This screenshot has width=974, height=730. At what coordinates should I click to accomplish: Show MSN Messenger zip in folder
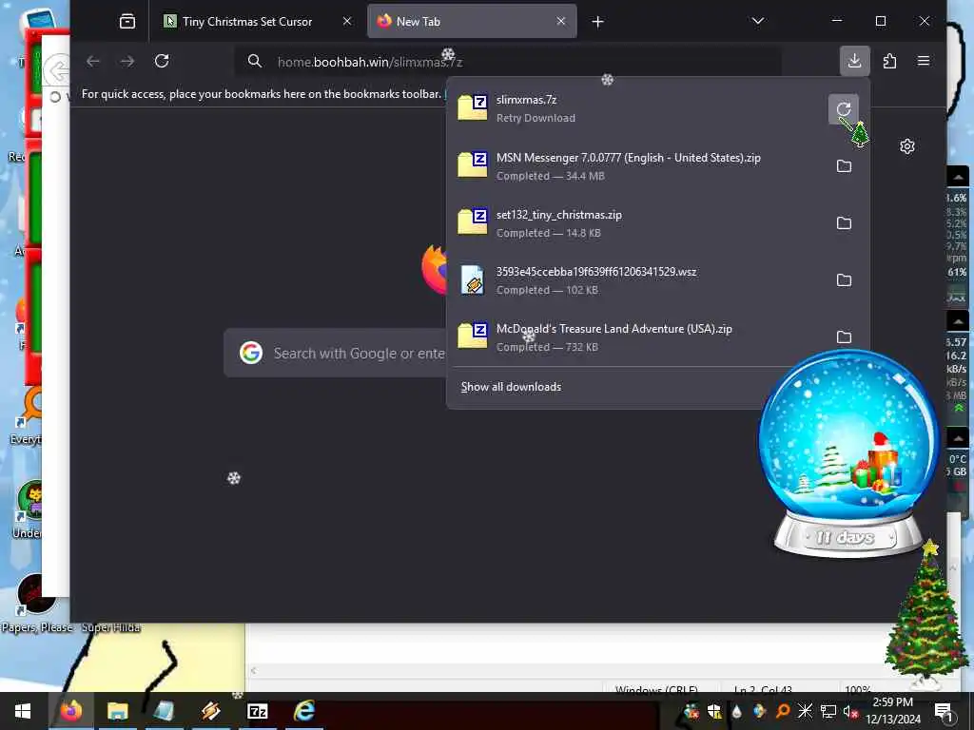(844, 165)
